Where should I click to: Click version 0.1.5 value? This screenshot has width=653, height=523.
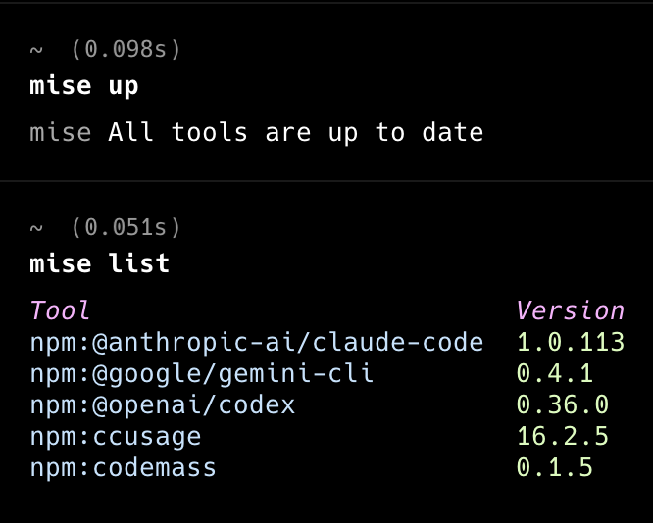pos(555,467)
